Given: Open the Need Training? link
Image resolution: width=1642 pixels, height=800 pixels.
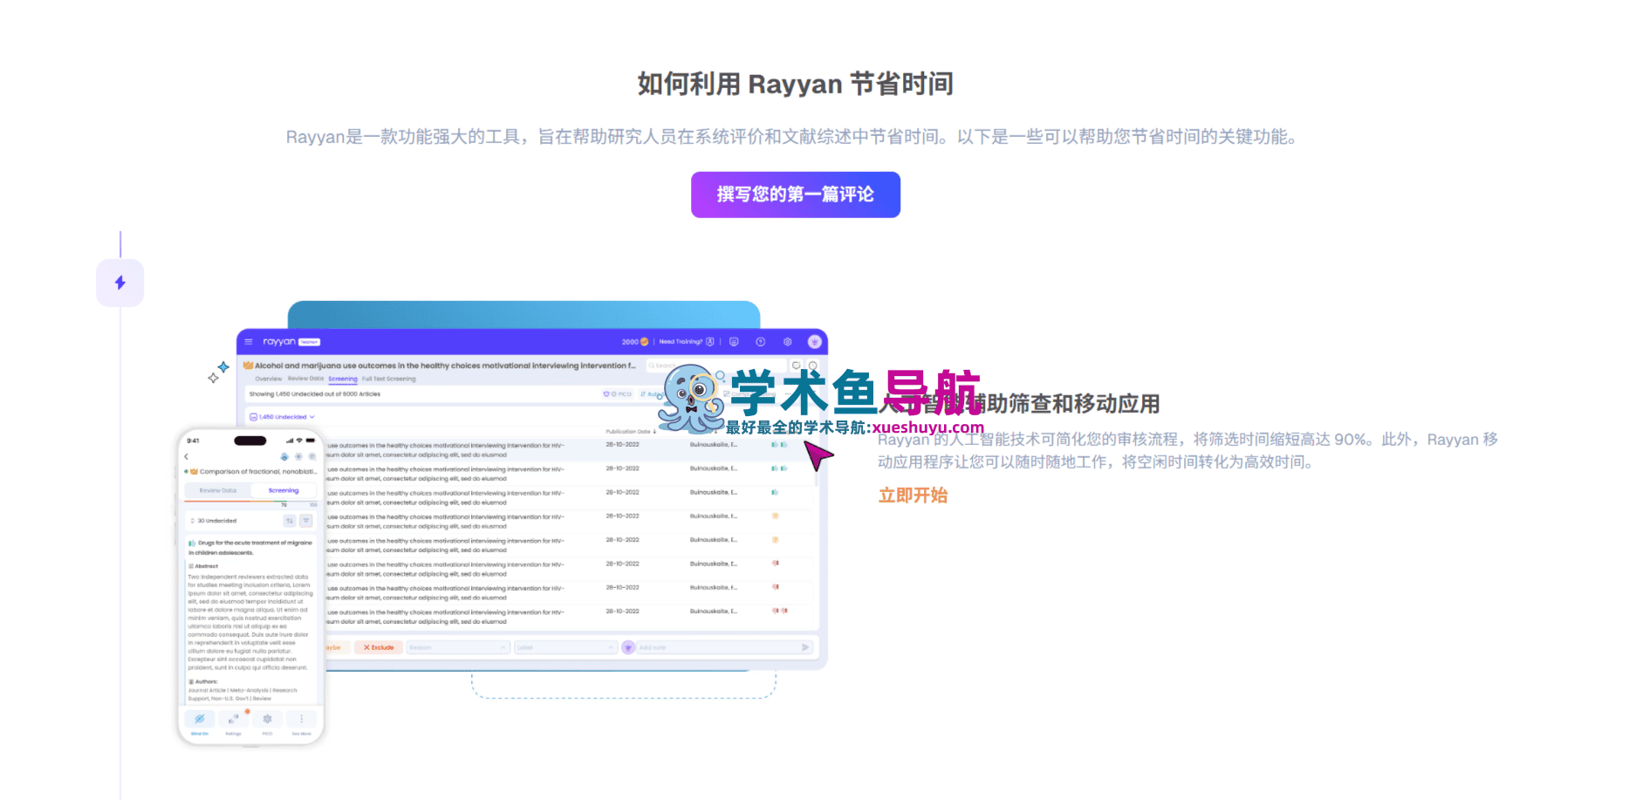Looking at the screenshot, I should point(686,342).
